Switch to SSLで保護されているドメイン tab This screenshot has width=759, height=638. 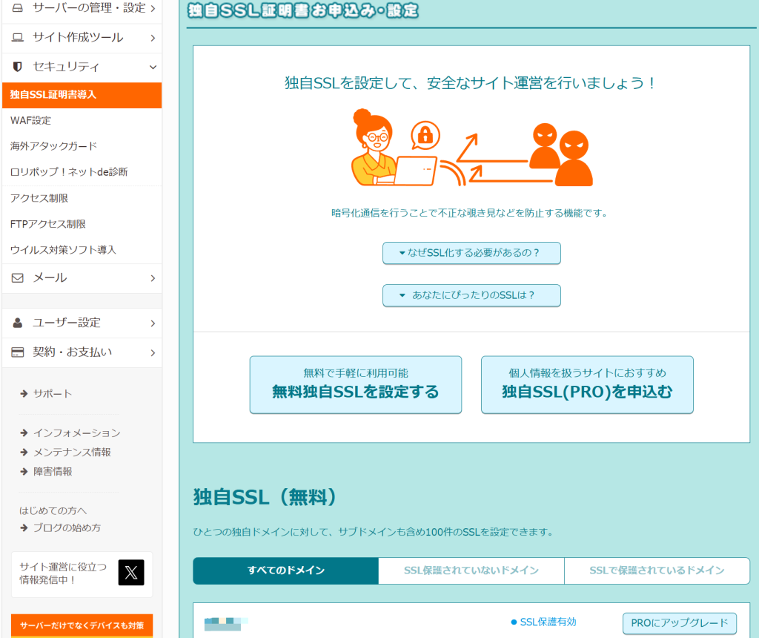[657, 570]
